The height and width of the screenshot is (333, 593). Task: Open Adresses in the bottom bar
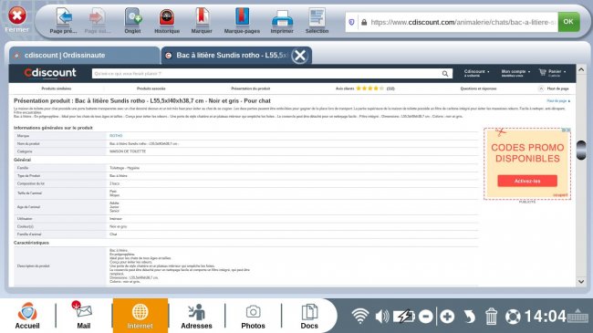196,316
